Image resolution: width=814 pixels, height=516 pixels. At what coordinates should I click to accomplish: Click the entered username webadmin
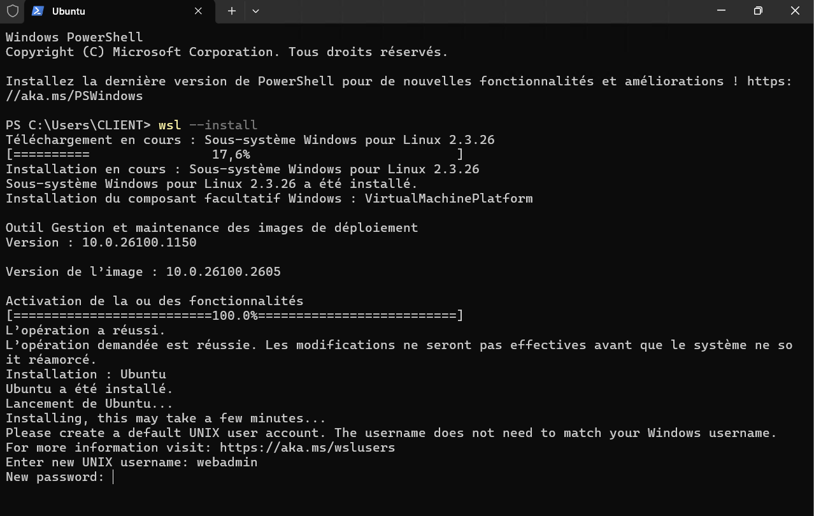tap(227, 462)
